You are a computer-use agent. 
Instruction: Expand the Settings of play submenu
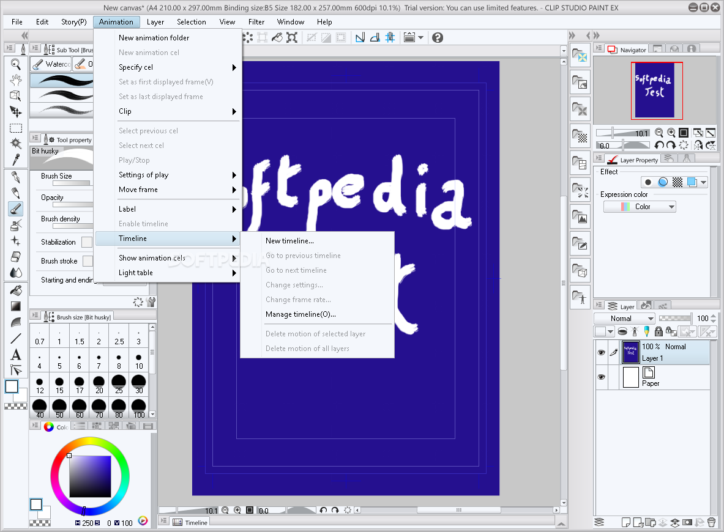[168, 175]
